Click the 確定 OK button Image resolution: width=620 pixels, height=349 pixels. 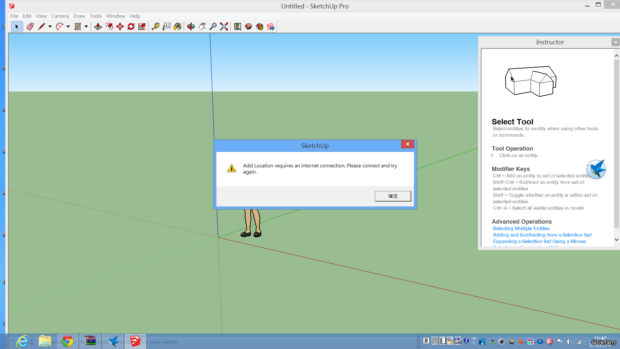393,196
